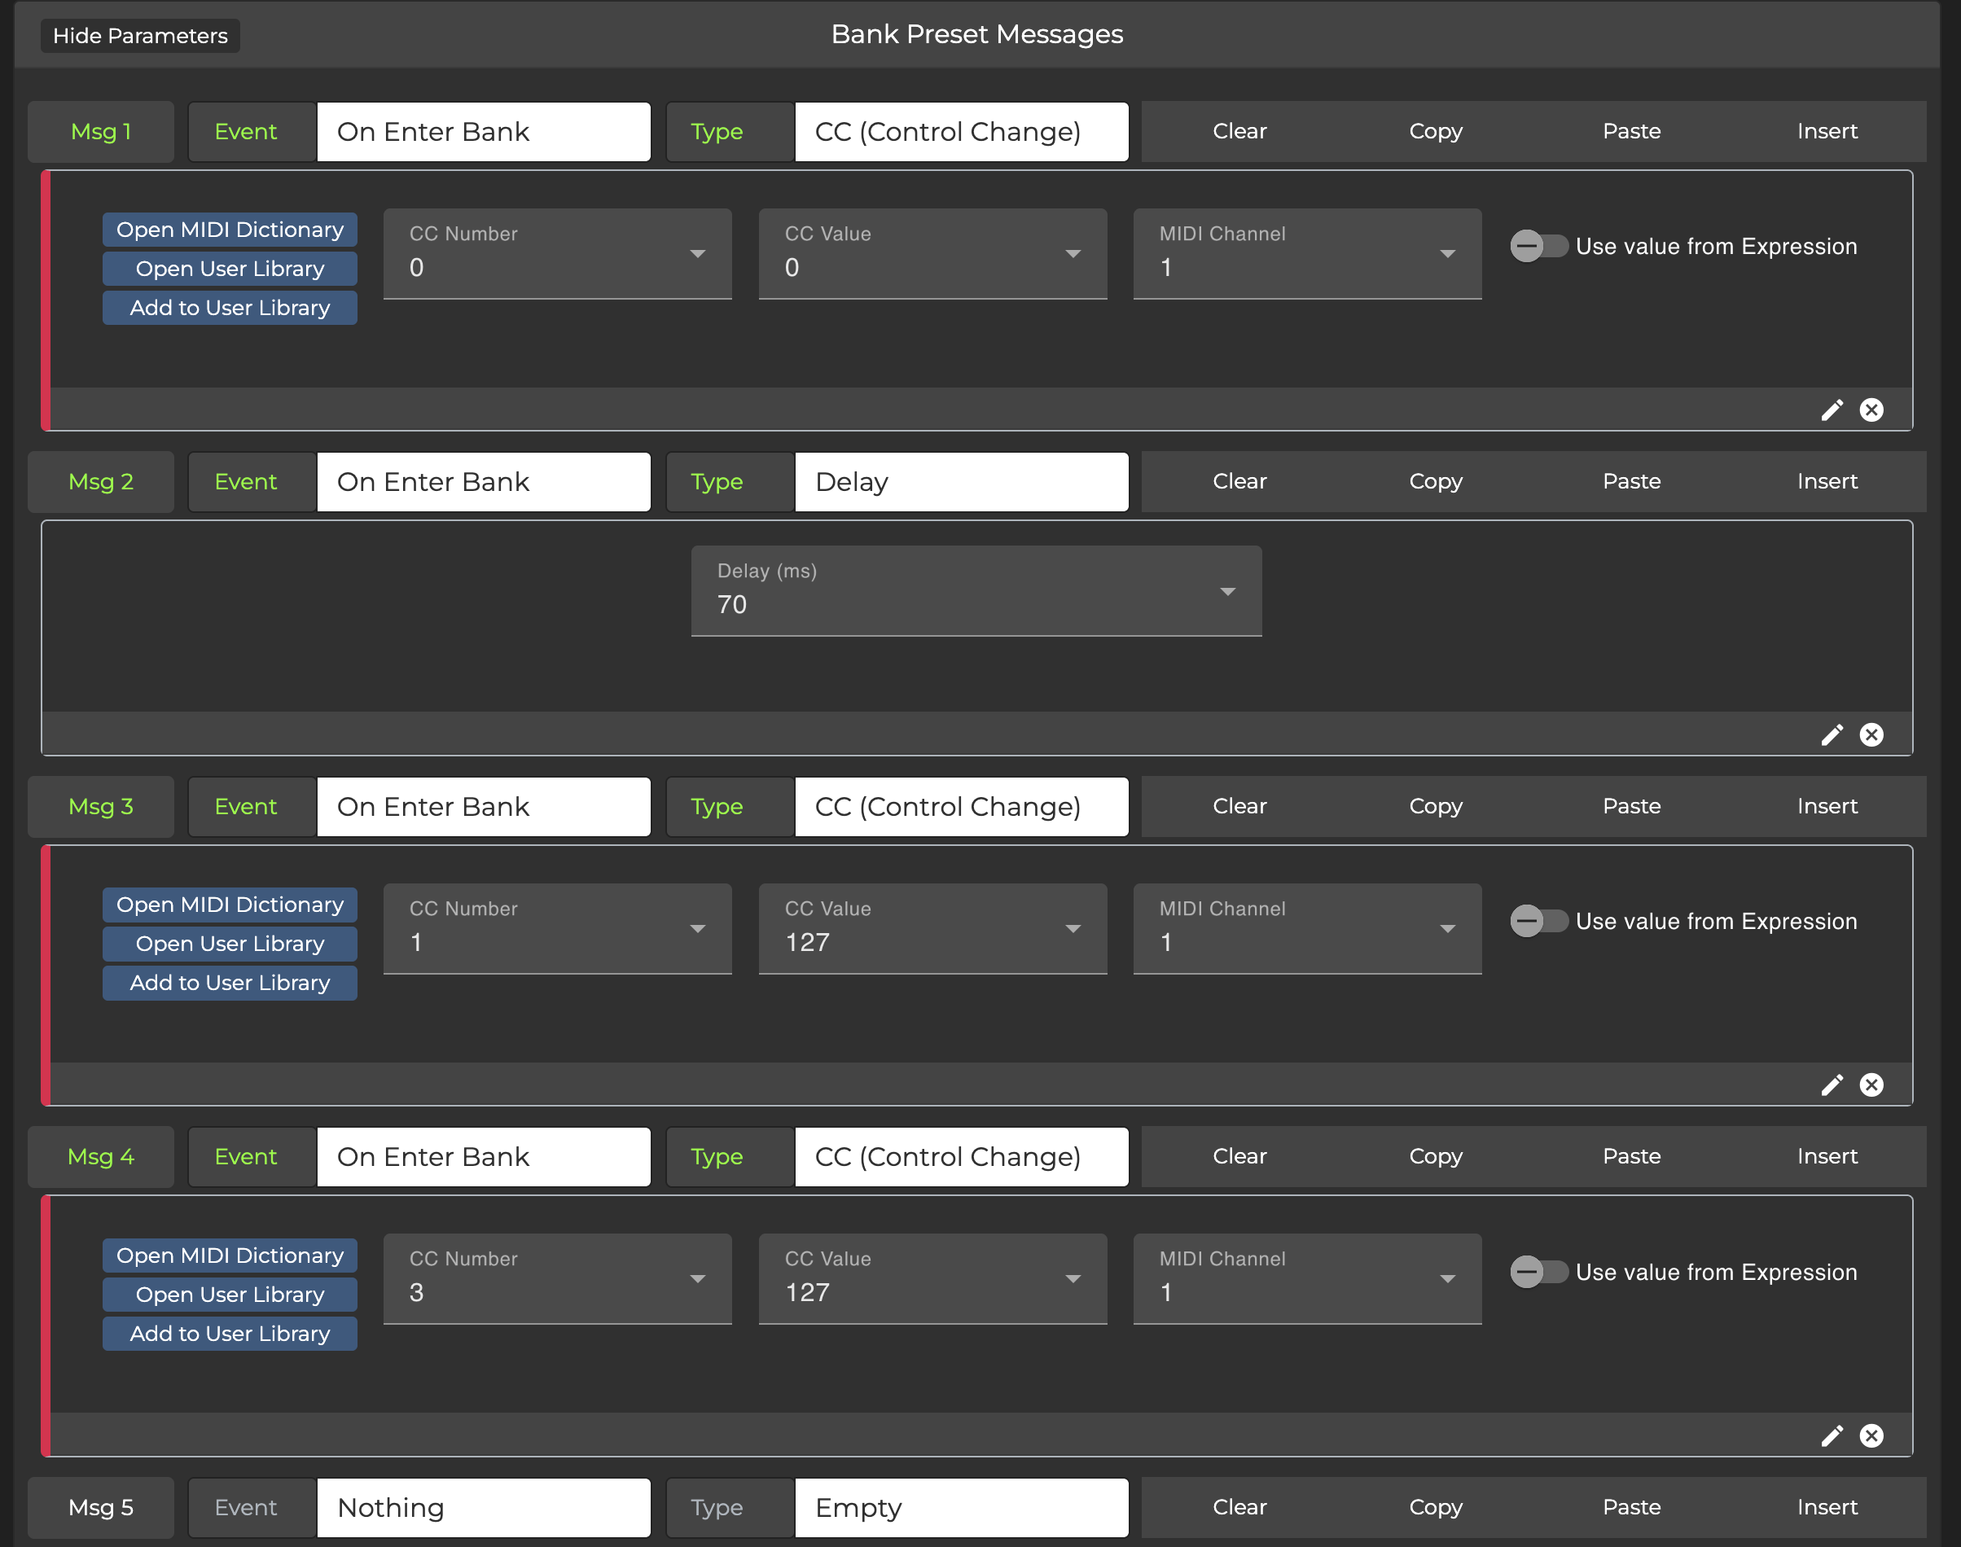Viewport: 1961px width, 1547px height.
Task: Click Insert in the Msg 5 row
Action: 1826,1507
